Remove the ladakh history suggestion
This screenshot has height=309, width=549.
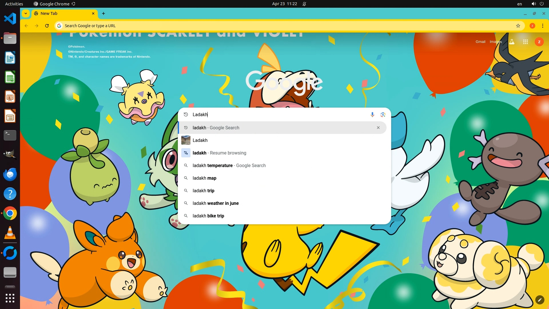point(378,128)
